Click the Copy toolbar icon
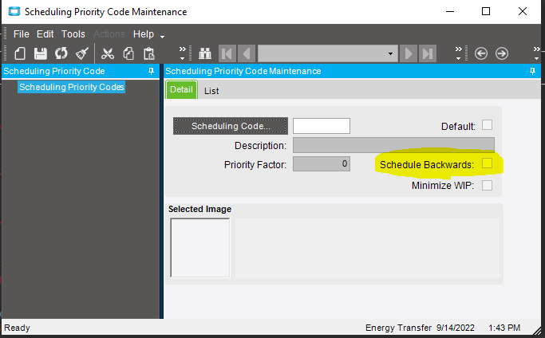This screenshot has width=545, height=338. coord(128,53)
